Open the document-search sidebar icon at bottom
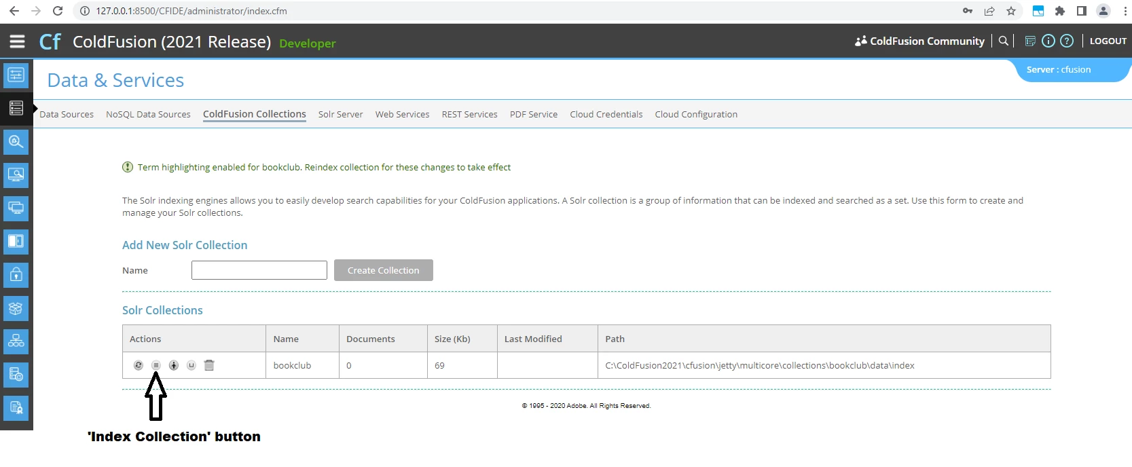 (x=16, y=407)
